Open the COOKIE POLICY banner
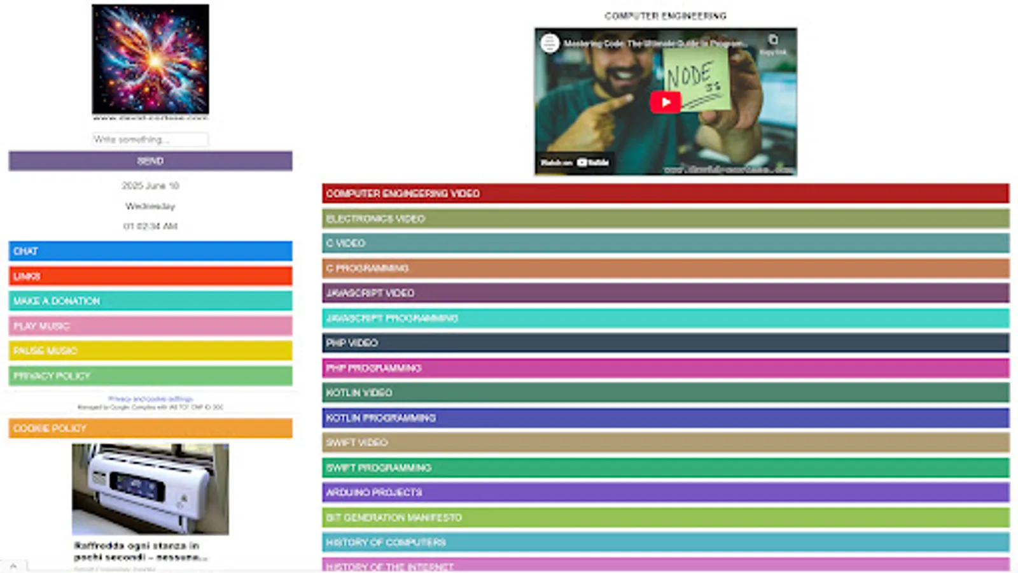1018x573 pixels. coord(150,428)
